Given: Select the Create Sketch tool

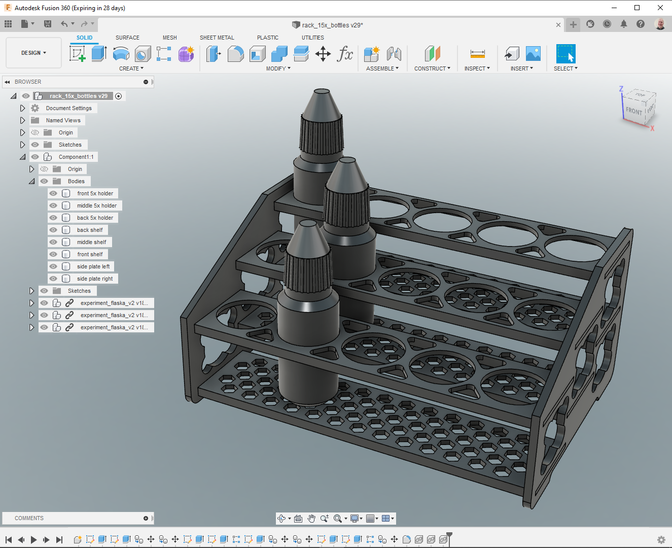Looking at the screenshot, I should [78, 53].
